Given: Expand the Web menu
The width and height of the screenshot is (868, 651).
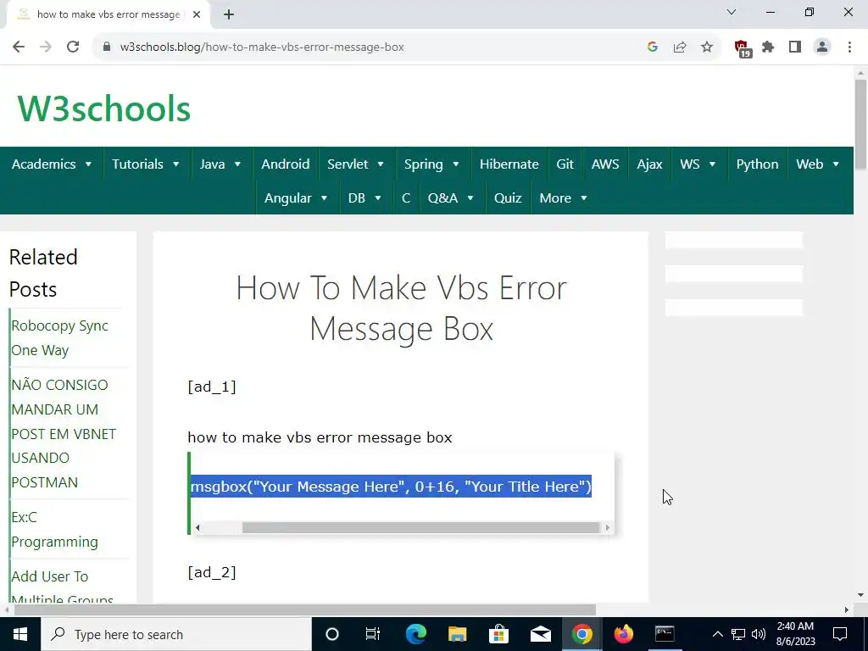Looking at the screenshot, I should (x=818, y=164).
